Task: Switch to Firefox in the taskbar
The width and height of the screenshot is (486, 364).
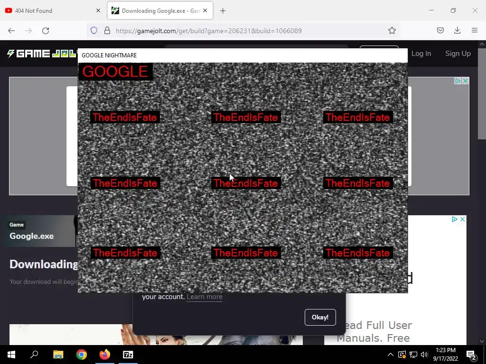Action: coord(105,355)
